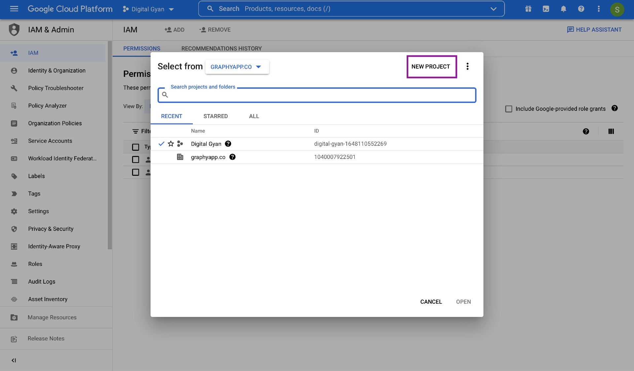Click the gift free trial icon

coord(528,9)
